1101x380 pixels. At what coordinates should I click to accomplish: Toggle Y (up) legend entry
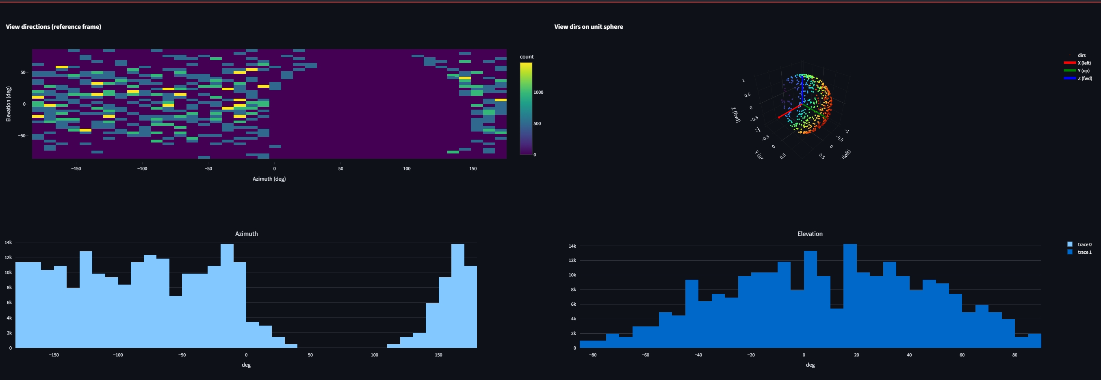1083,71
